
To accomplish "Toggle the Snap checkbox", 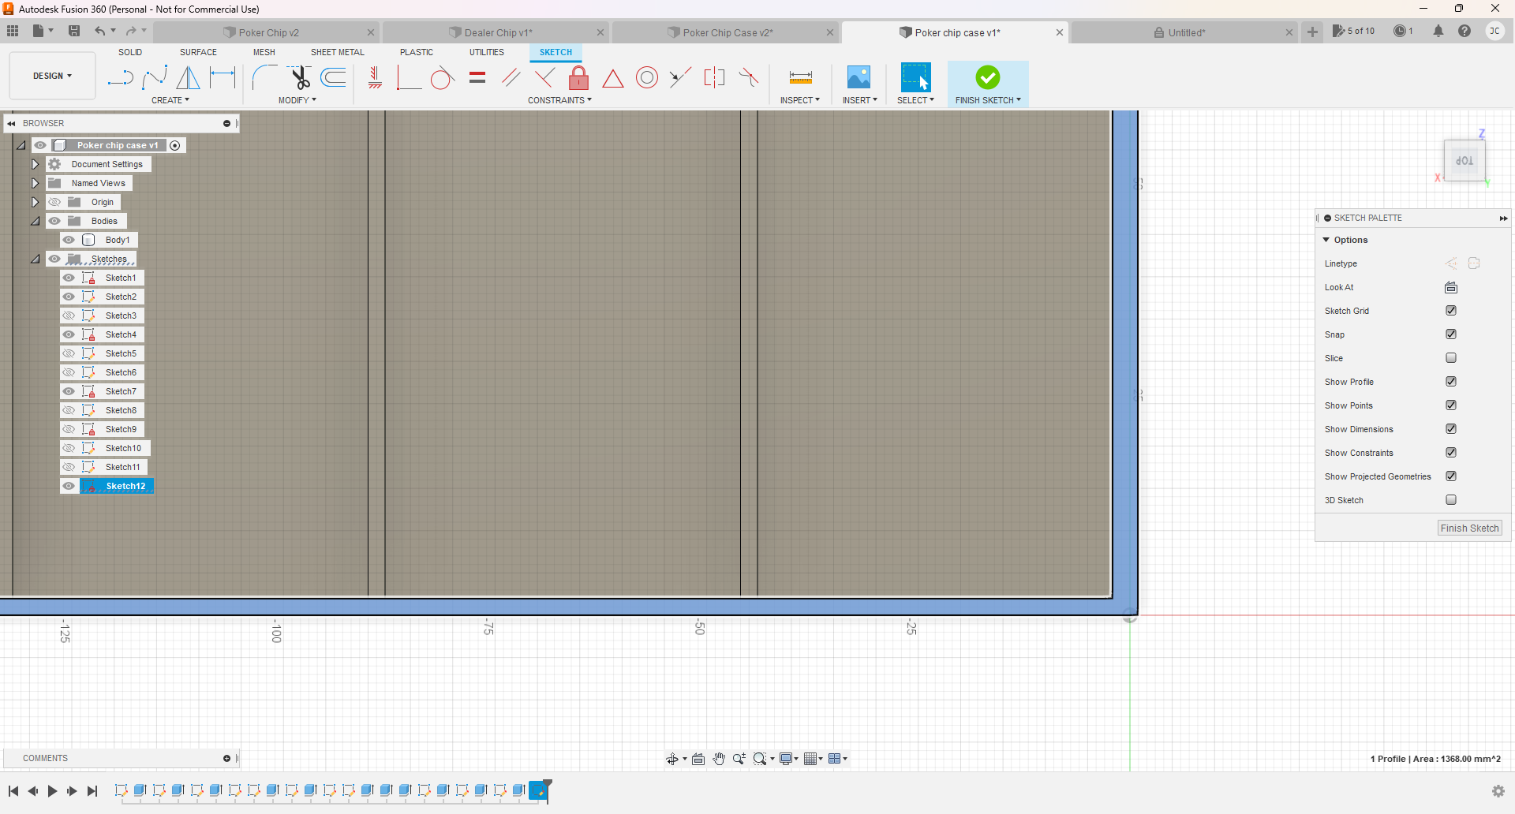I will coord(1451,334).
